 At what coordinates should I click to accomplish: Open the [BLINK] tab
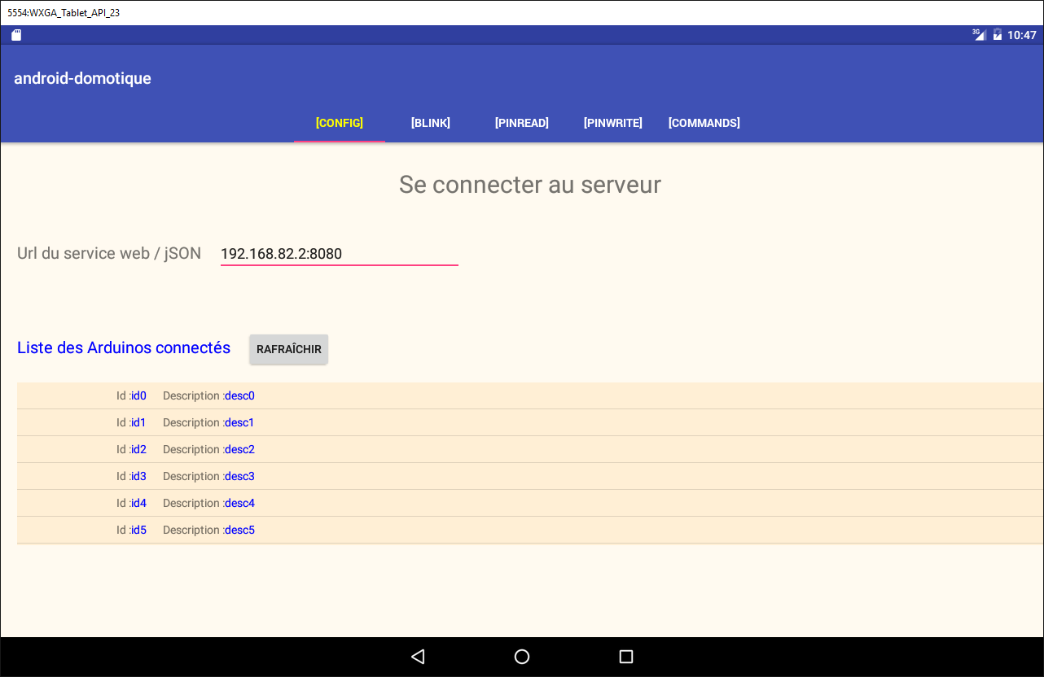pyautogui.click(x=431, y=123)
